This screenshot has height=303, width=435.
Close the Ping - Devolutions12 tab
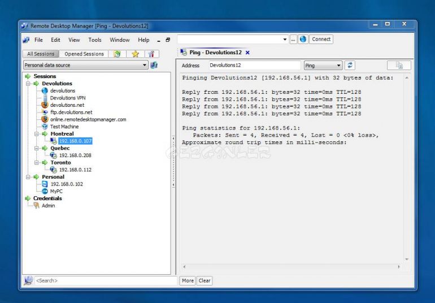[x=247, y=53]
